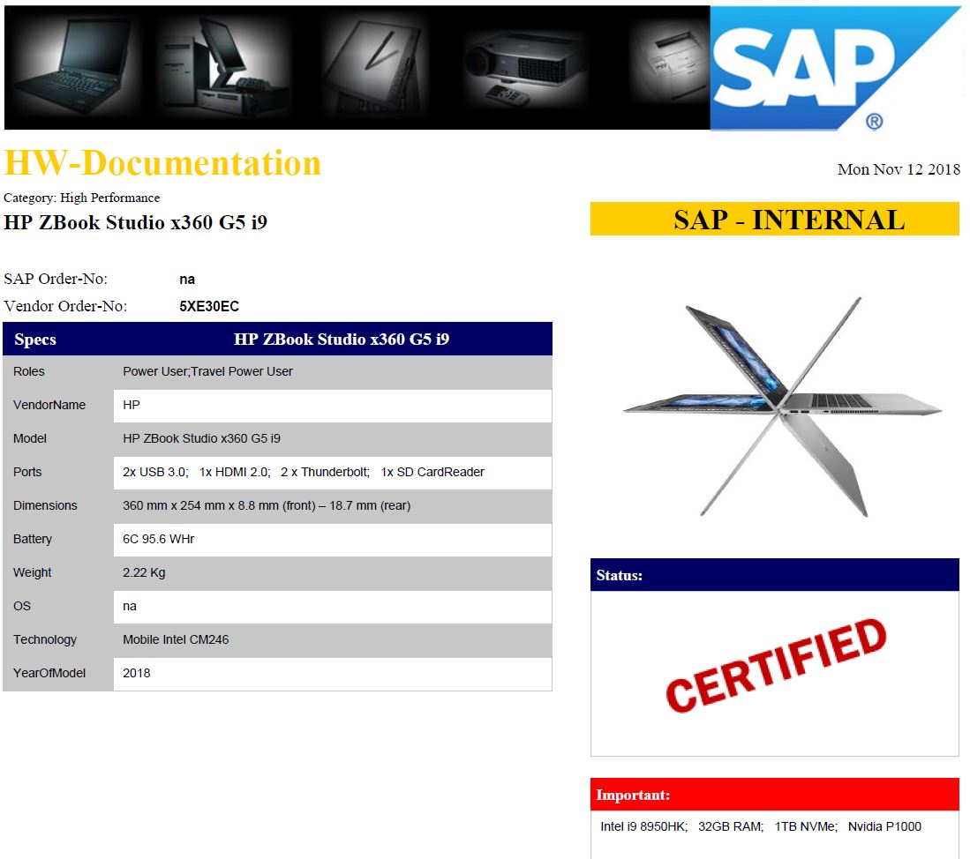Viewport: 970px width, 859px height.
Task: Select '1TB NVMe;' in Important panel
Action: click(806, 826)
